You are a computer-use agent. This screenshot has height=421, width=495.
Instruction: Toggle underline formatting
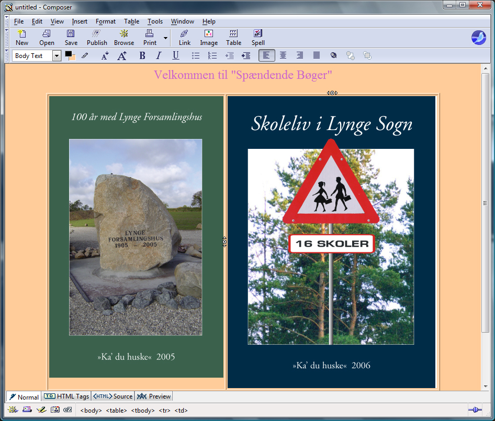[176, 55]
